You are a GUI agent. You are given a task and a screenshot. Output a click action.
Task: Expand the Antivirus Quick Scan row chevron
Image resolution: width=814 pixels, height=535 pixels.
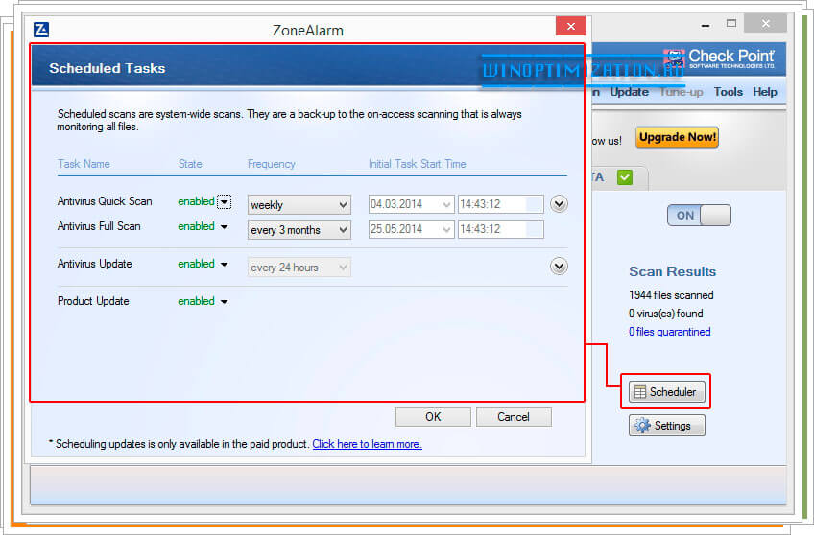pyautogui.click(x=559, y=203)
